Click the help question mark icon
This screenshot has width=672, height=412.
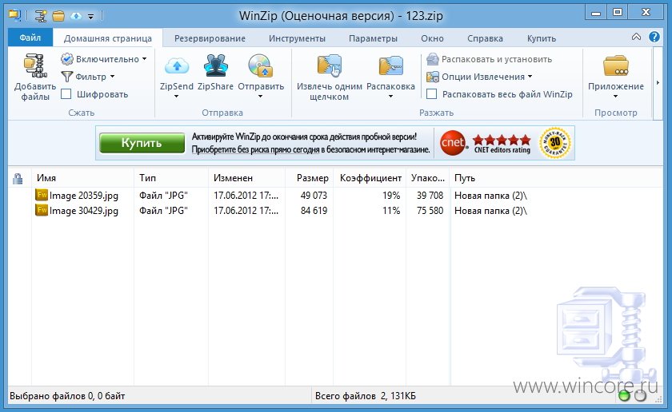(654, 37)
